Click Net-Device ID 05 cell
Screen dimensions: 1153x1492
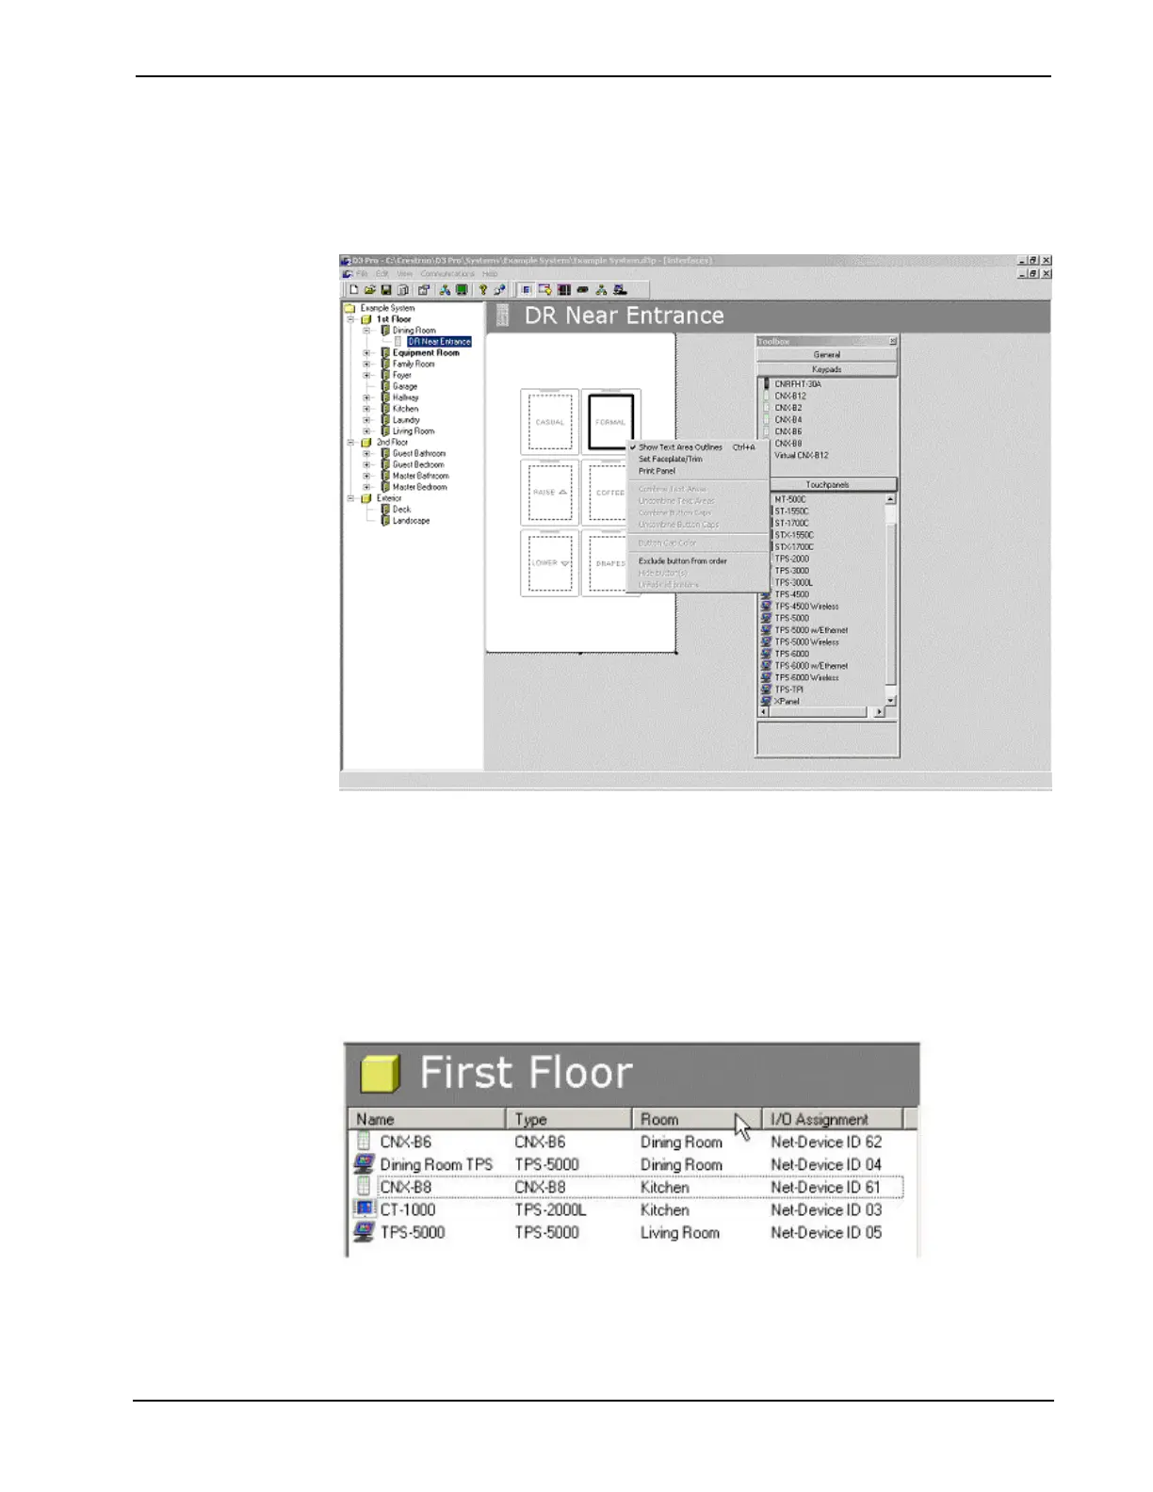[826, 1232]
